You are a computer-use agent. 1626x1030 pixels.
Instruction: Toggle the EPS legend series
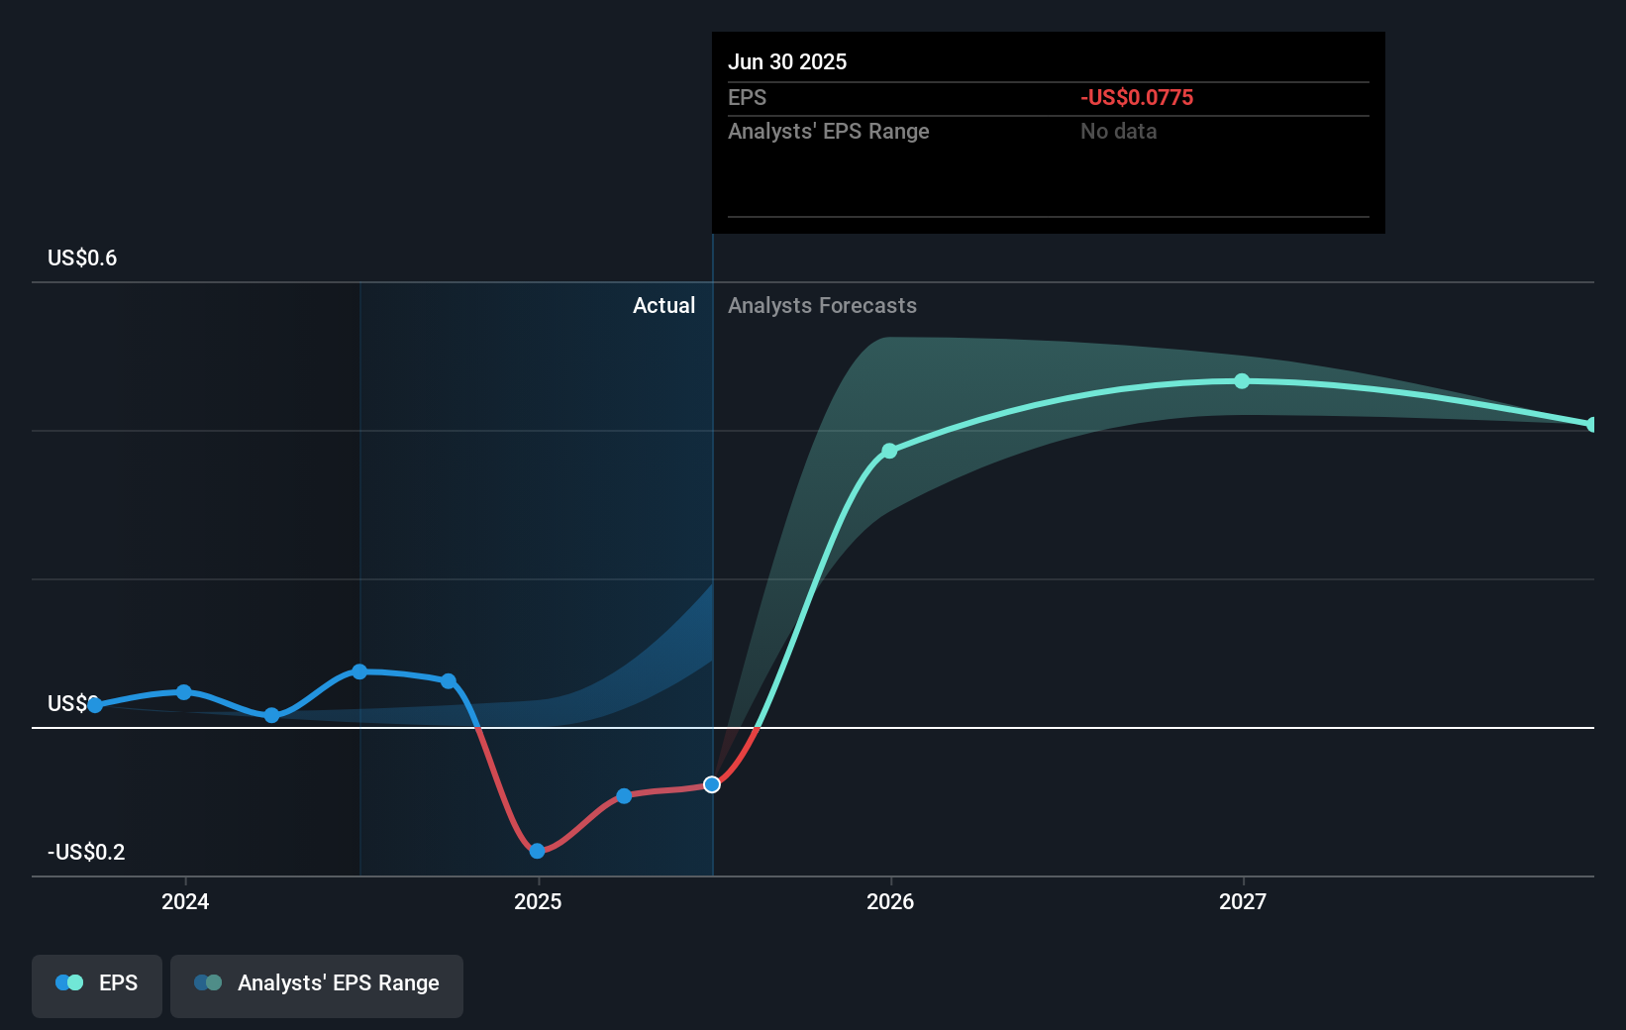coord(97,985)
